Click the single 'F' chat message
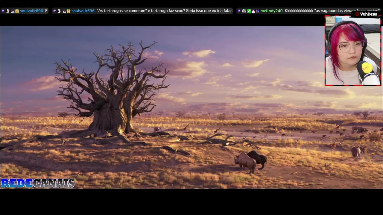Image resolution: width=383 pixels, height=215 pixels. tap(46, 11)
